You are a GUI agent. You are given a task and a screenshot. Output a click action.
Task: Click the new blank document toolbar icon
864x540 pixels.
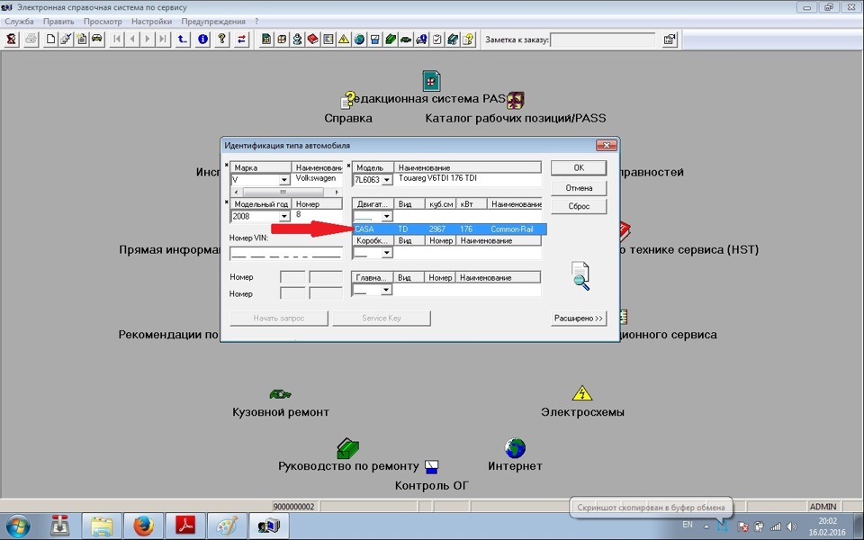tap(50, 39)
